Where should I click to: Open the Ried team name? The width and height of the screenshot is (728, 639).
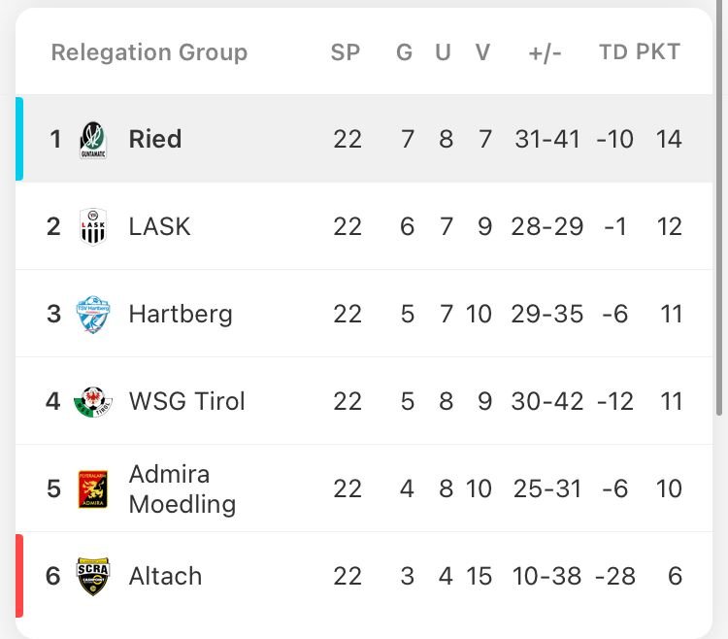[155, 139]
